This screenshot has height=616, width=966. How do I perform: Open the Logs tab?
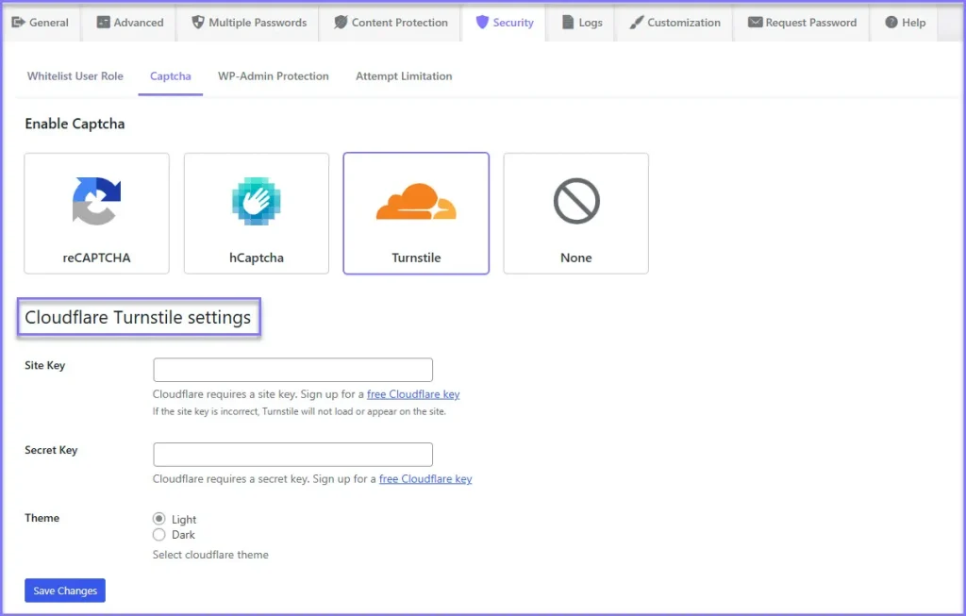point(581,23)
